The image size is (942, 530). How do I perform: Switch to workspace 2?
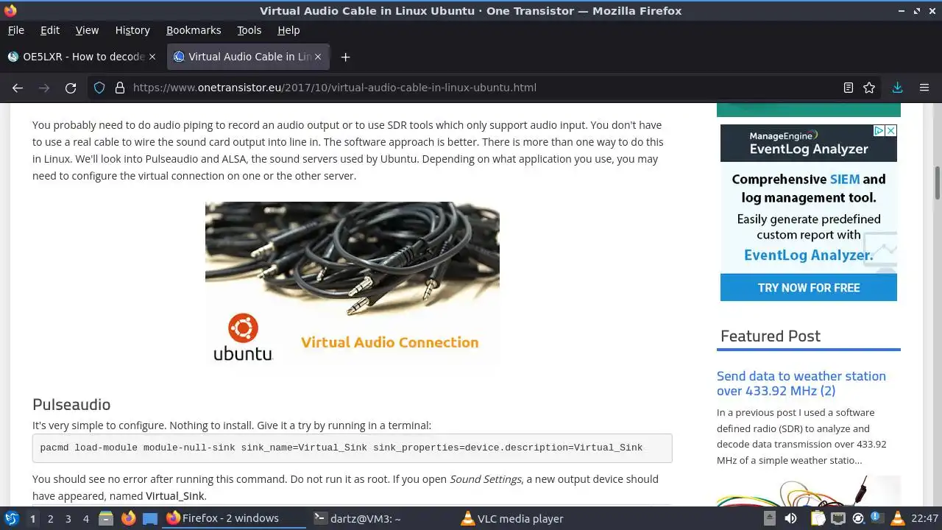(x=50, y=519)
